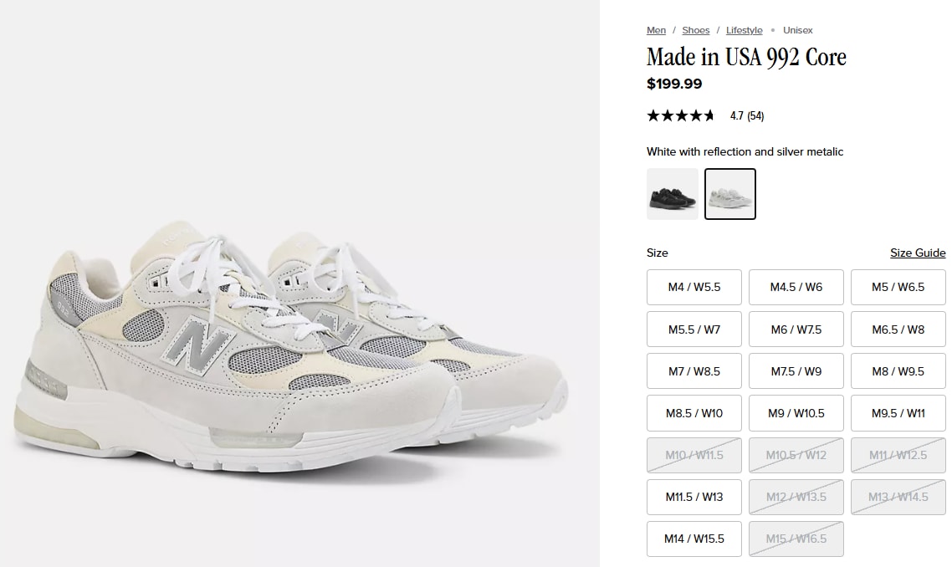
Task: Select the white silver shoe color swatch
Action: click(x=729, y=194)
